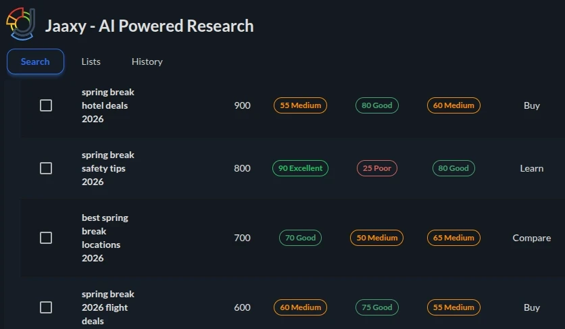Click the 75 Good badge

click(376, 307)
